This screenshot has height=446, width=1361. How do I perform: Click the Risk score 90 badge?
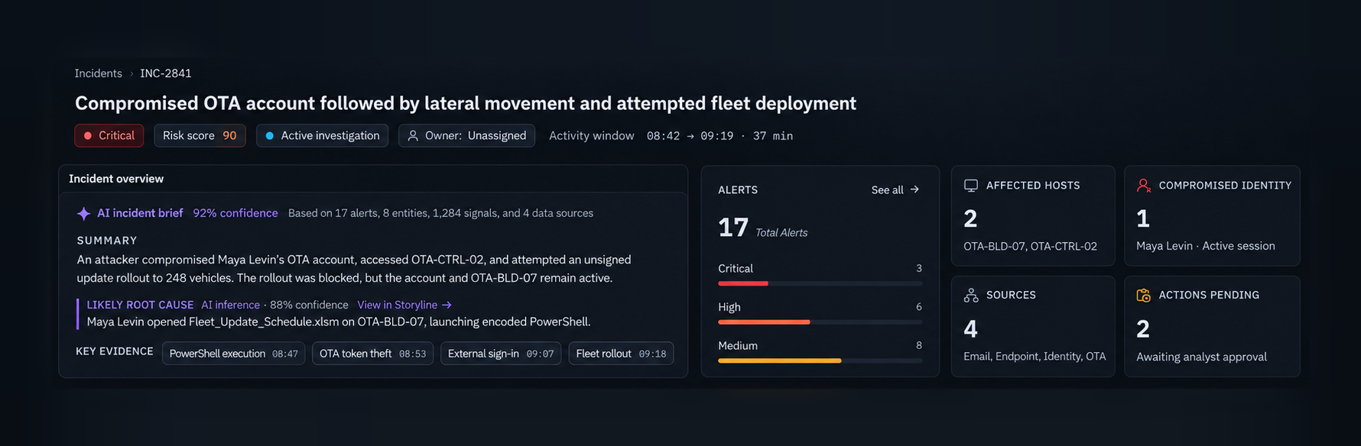click(200, 136)
